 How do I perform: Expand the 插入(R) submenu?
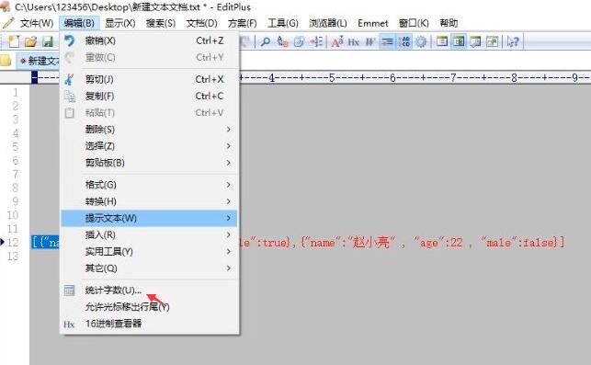pos(150,235)
